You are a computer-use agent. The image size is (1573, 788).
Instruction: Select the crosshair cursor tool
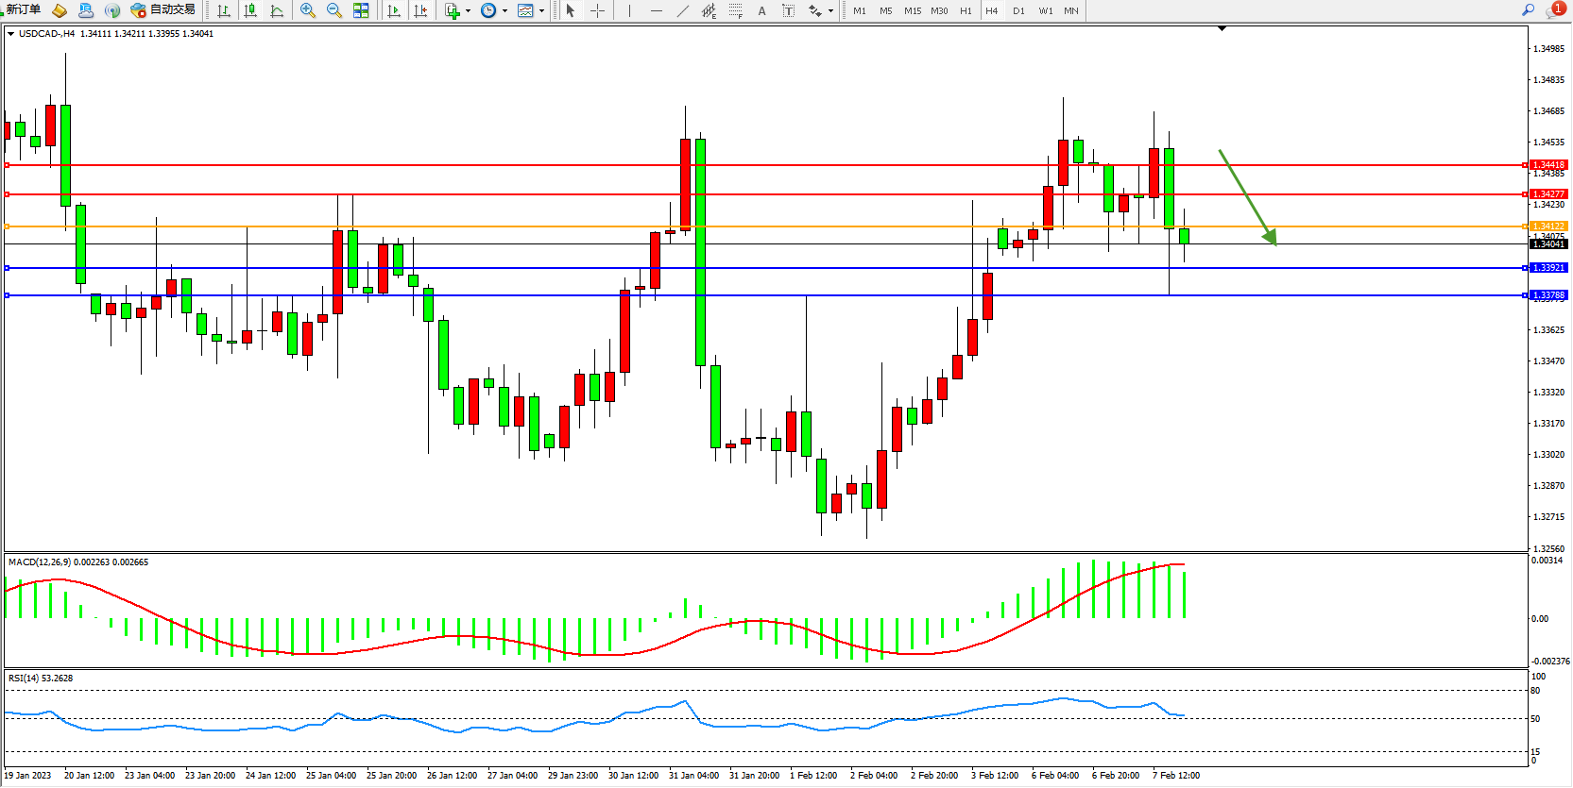[x=597, y=10]
